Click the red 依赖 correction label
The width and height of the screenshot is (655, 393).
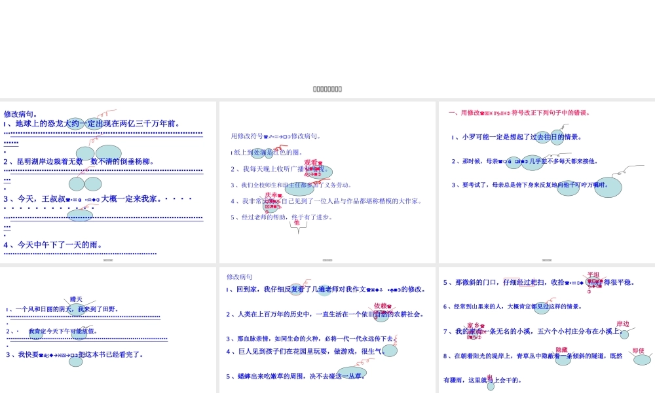click(x=383, y=306)
